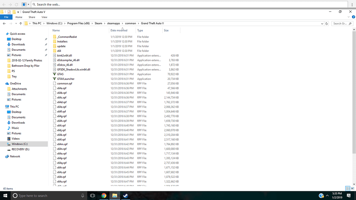The image size is (356, 200).
Task: Select OneDrive in navigation pane
Action: click(x=15, y=84)
